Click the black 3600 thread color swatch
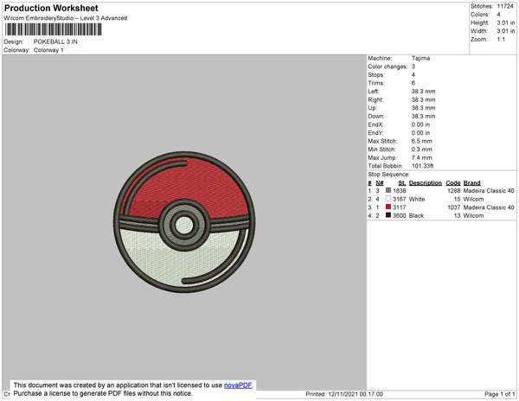Viewport: 519px width, 401px height. tap(388, 215)
